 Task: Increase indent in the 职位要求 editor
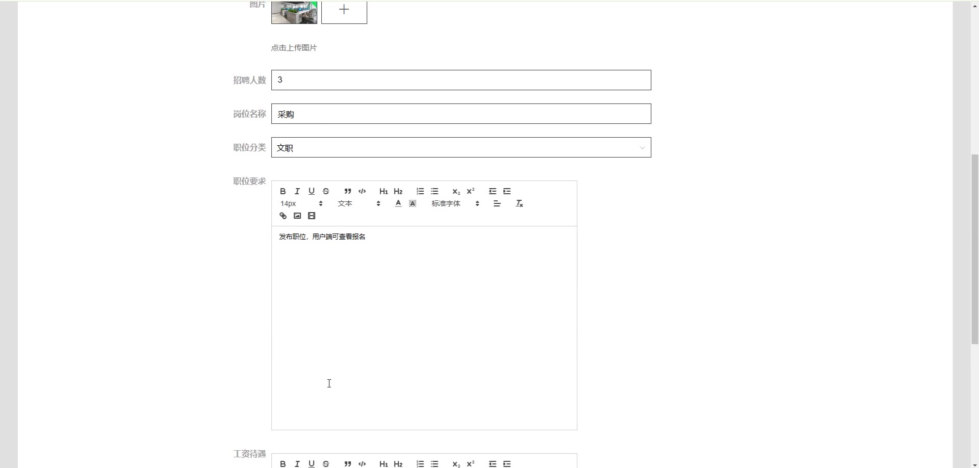[x=507, y=191]
